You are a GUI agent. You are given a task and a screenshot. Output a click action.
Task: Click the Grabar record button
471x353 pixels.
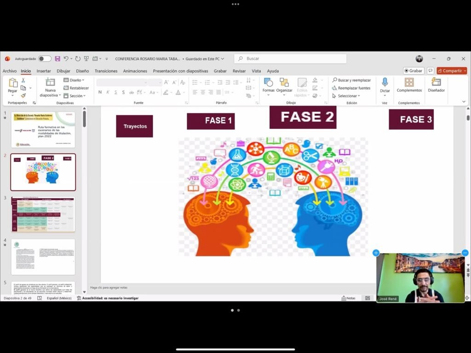413,71
